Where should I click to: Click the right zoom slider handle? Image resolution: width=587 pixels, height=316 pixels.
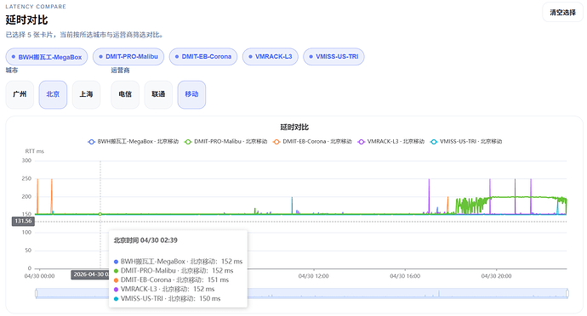567,294
